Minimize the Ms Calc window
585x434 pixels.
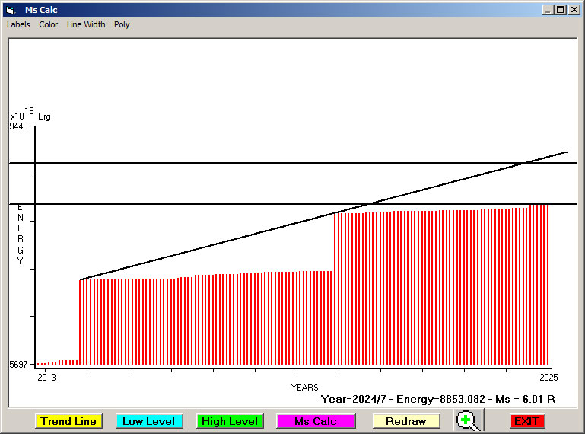point(548,10)
